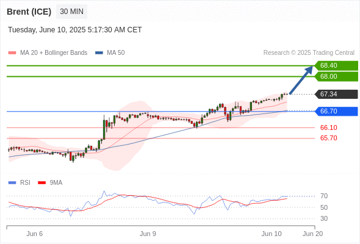The image size is (360, 244).
Task: Select the 68.40 resistance price tag
Action: coord(336,66)
